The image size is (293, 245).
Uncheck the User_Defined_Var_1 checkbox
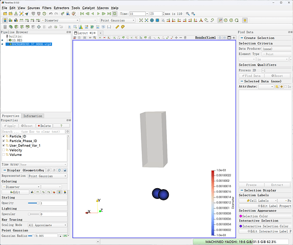click(x=3, y=146)
